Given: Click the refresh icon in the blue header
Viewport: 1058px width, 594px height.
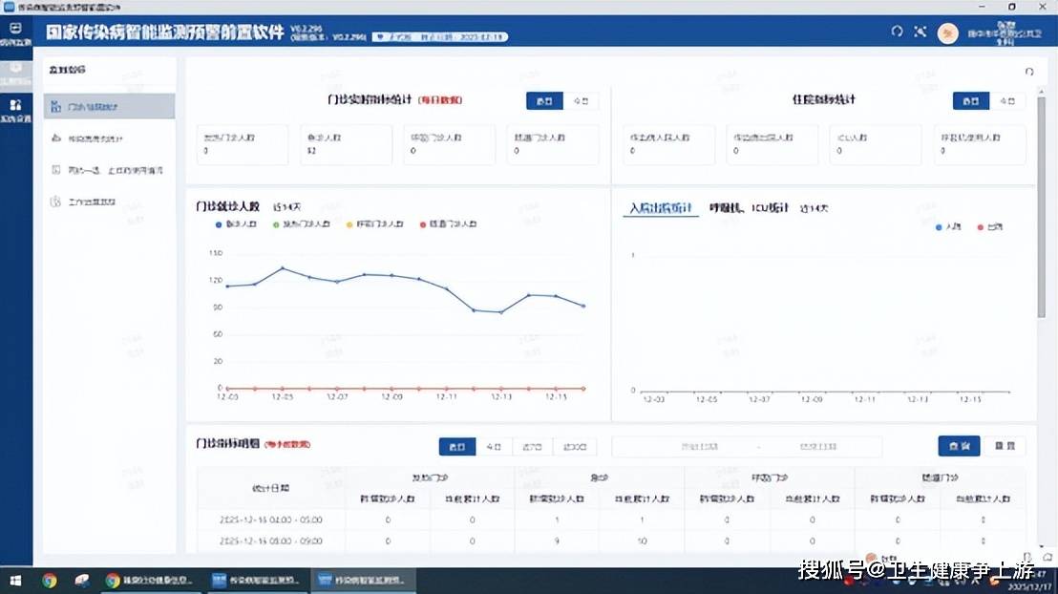Looking at the screenshot, I should pos(897,32).
